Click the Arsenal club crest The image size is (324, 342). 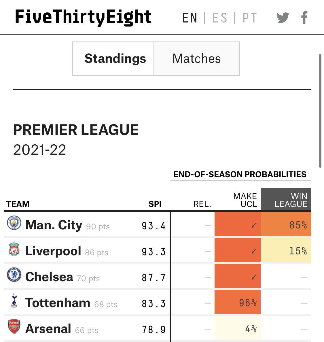14,327
